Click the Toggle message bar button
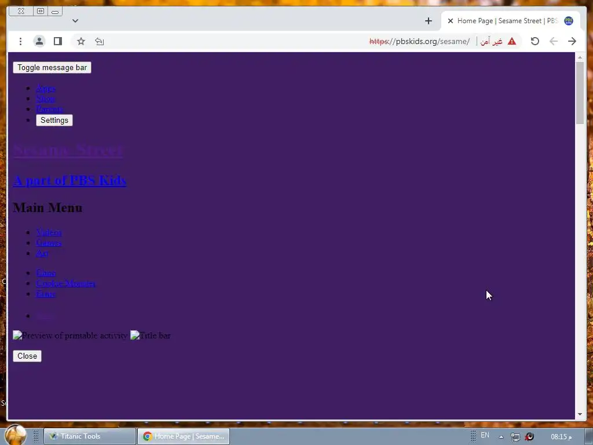The width and height of the screenshot is (593, 445). [52, 67]
